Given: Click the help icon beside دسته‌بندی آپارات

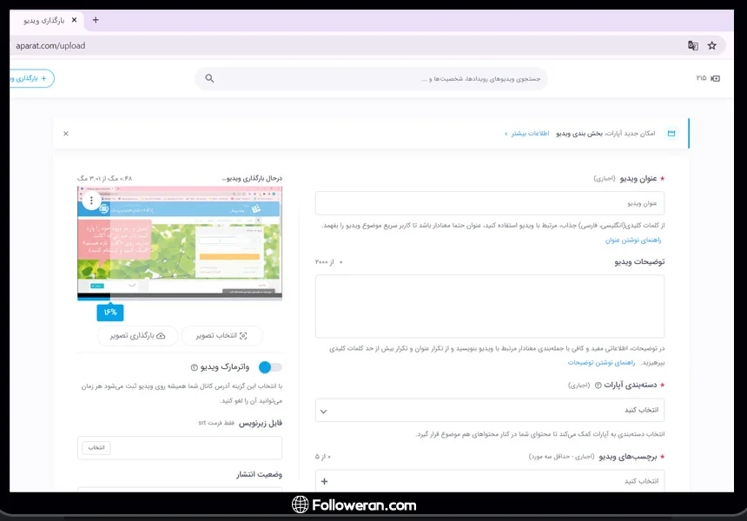Looking at the screenshot, I should click(x=598, y=385).
